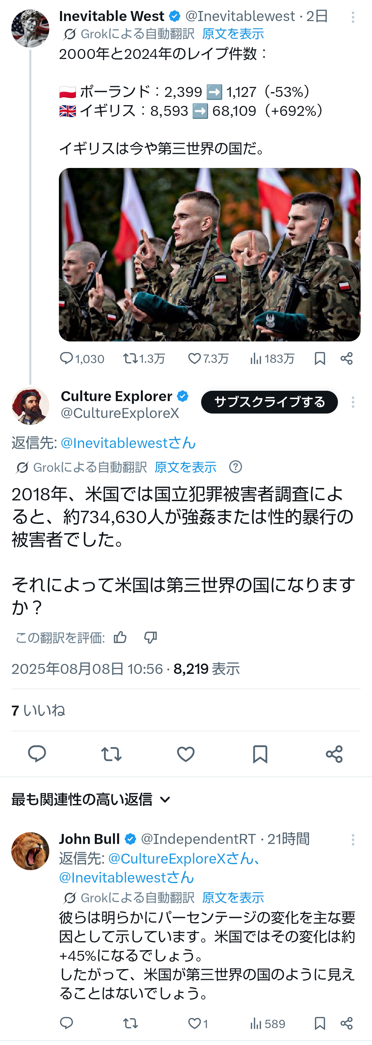Open more options on Inevitable West post
This screenshot has height=1045, width=372.
(x=353, y=17)
